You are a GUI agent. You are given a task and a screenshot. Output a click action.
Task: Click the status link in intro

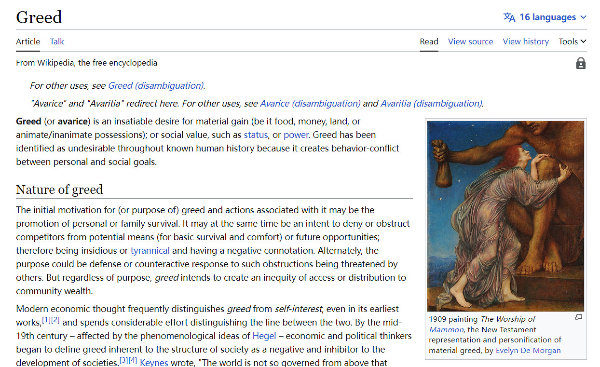coord(256,135)
